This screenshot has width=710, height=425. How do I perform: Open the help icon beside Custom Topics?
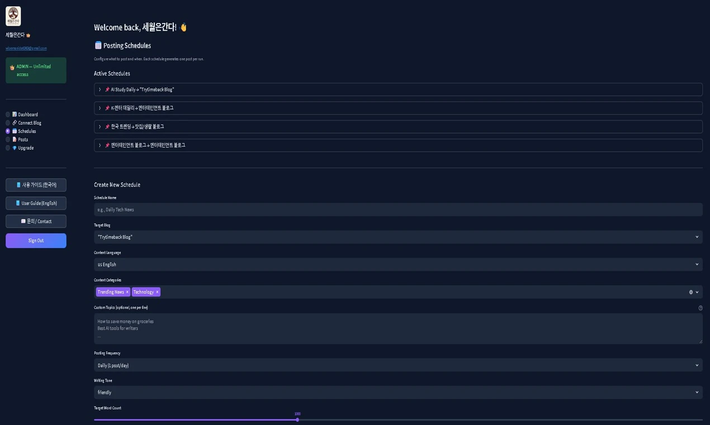point(700,308)
